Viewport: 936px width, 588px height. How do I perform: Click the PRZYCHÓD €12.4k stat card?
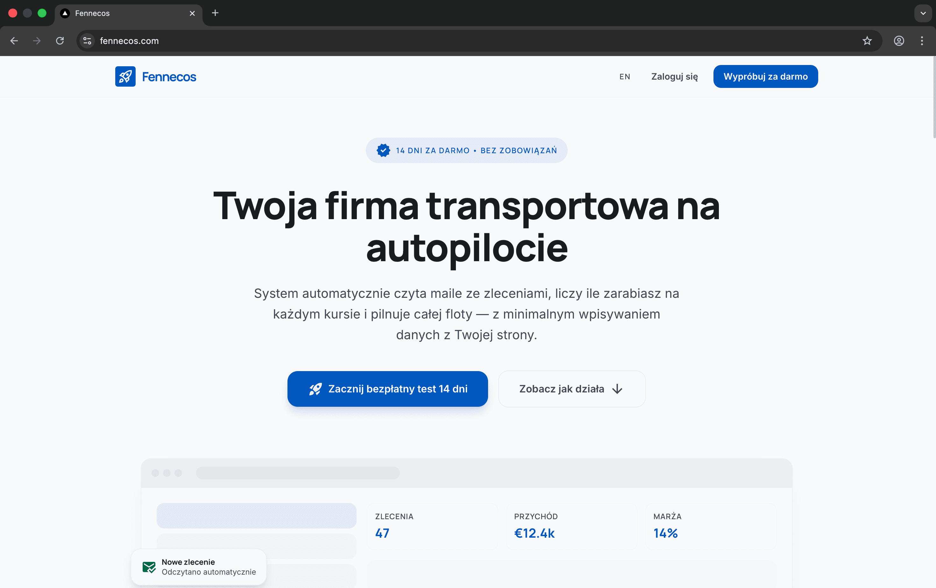pyautogui.click(x=571, y=526)
